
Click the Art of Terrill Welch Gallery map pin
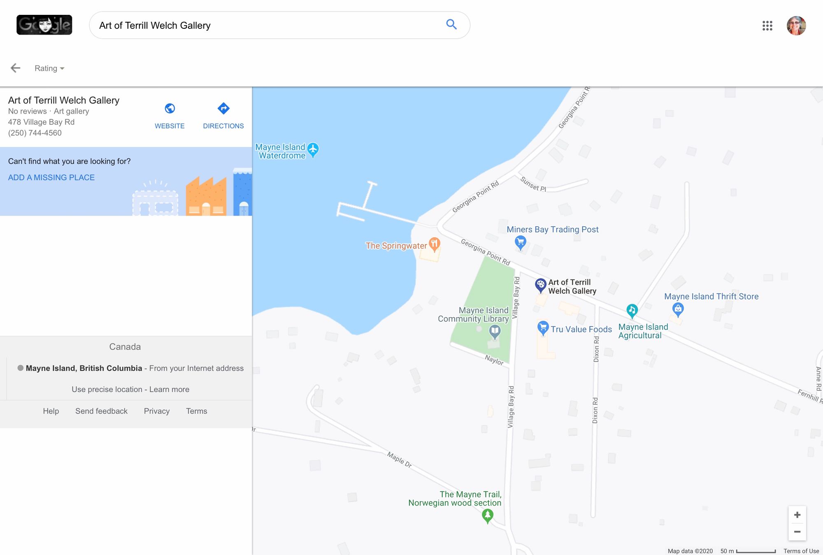pyautogui.click(x=540, y=286)
